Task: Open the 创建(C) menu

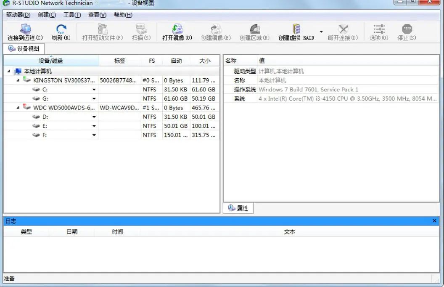Action: coord(47,15)
